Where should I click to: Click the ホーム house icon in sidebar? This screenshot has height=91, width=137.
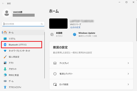(5, 33)
